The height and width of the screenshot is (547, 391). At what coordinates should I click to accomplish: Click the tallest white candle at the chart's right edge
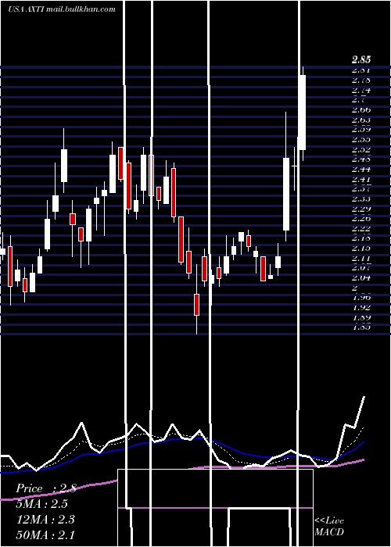click(x=302, y=113)
